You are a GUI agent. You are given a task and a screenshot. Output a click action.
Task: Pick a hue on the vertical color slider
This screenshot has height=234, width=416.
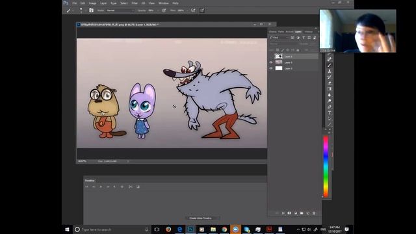[326, 166]
